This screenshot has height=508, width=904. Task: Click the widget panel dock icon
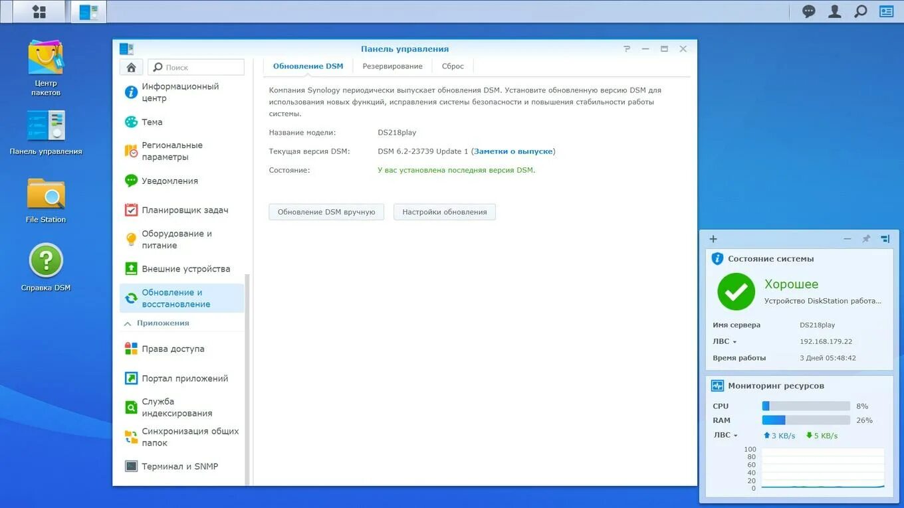point(885,239)
